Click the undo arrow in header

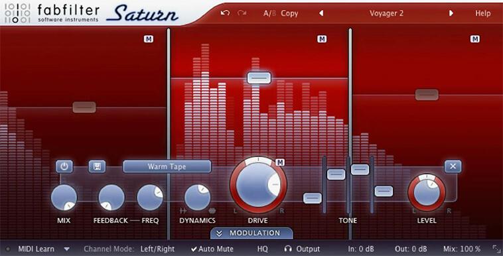pyautogui.click(x=225, y=13)
